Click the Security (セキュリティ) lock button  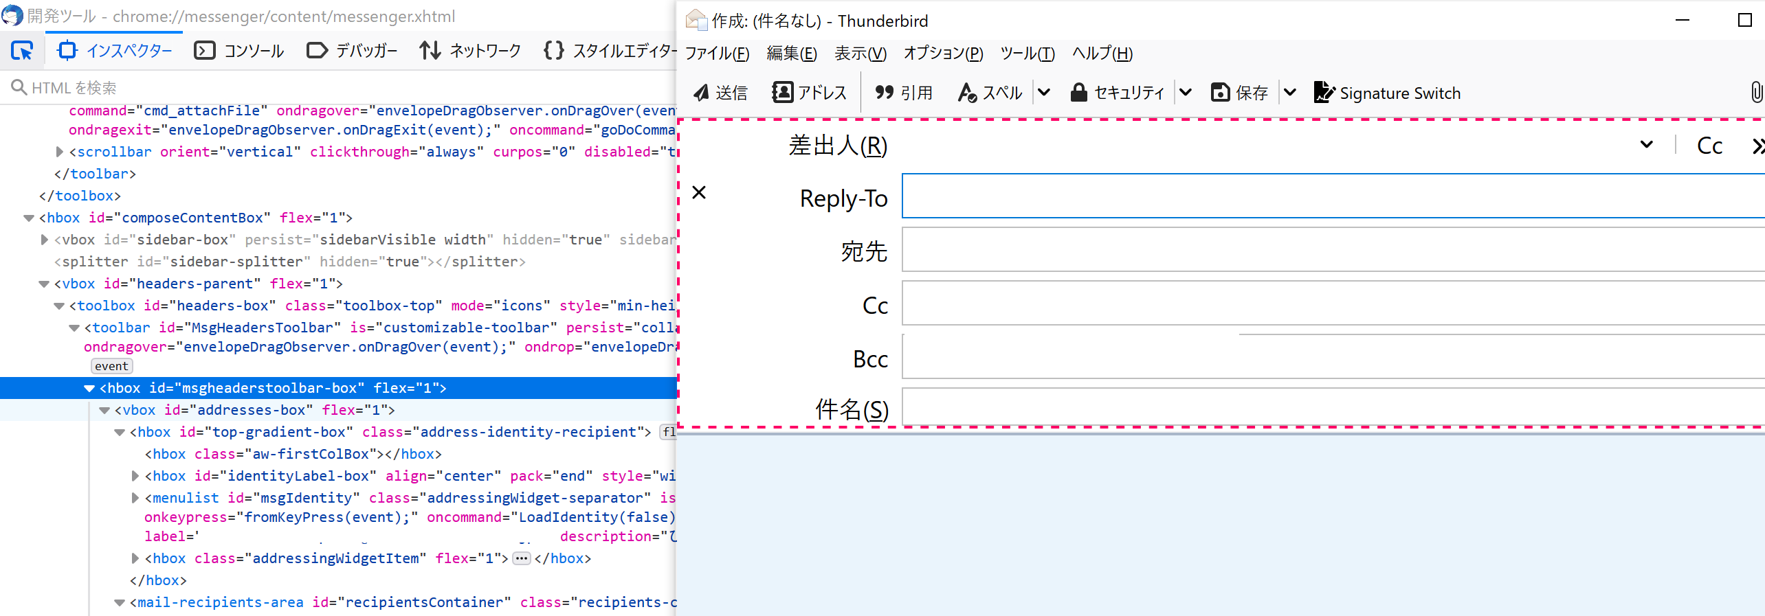tap(1117, 93)
